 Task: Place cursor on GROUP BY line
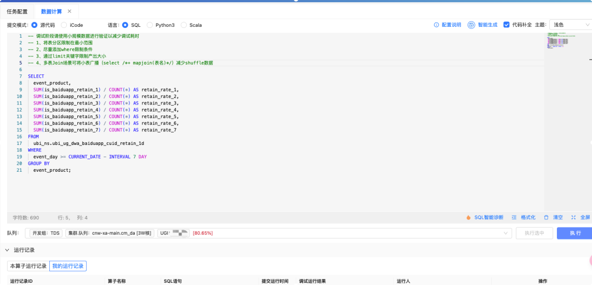pyautogui.click(x=38, y=163)
